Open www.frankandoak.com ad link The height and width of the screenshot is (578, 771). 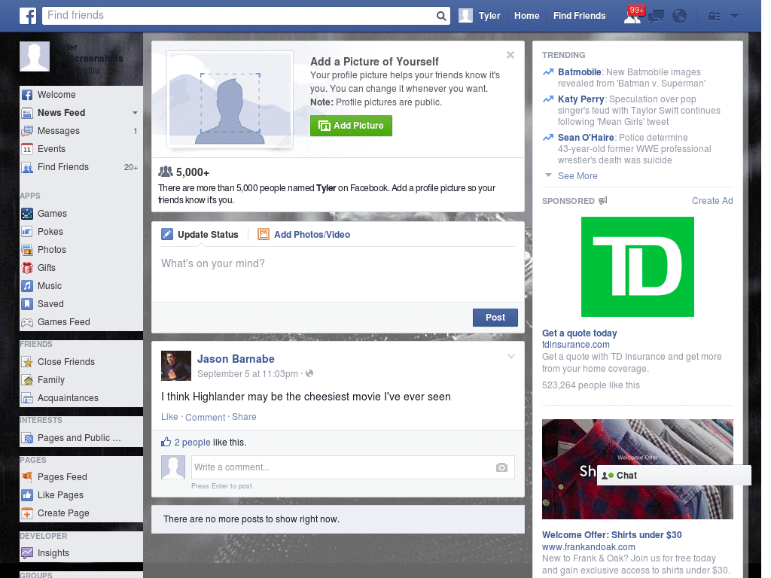point(589,547)
